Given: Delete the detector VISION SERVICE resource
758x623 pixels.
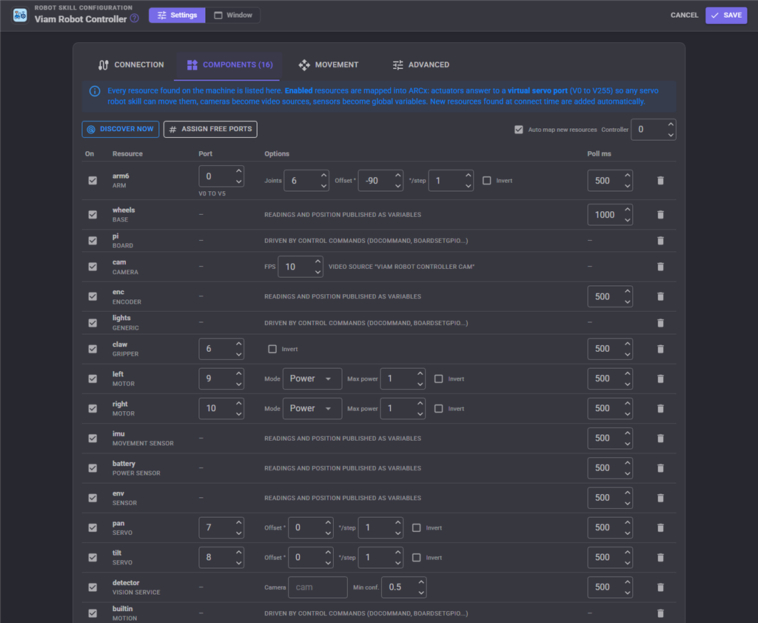Looking at the screenshot, I should coord(660,587).
